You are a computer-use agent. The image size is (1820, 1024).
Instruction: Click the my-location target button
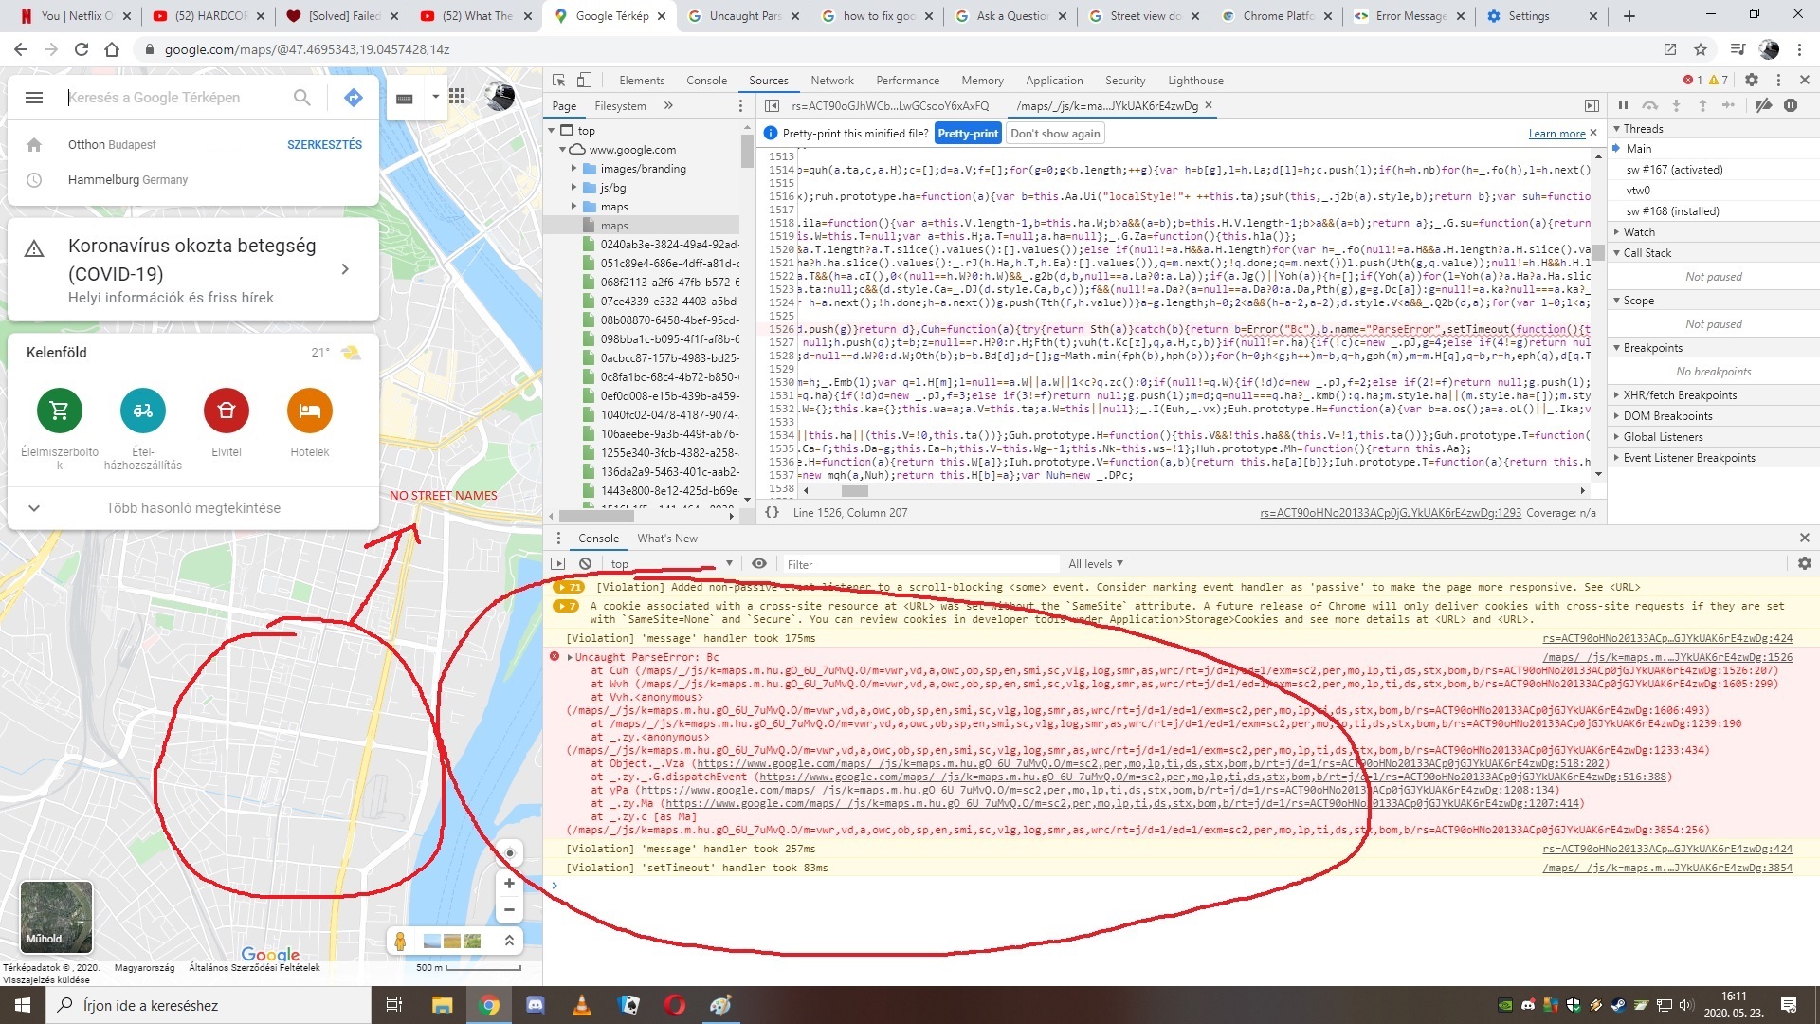(509, 852)
